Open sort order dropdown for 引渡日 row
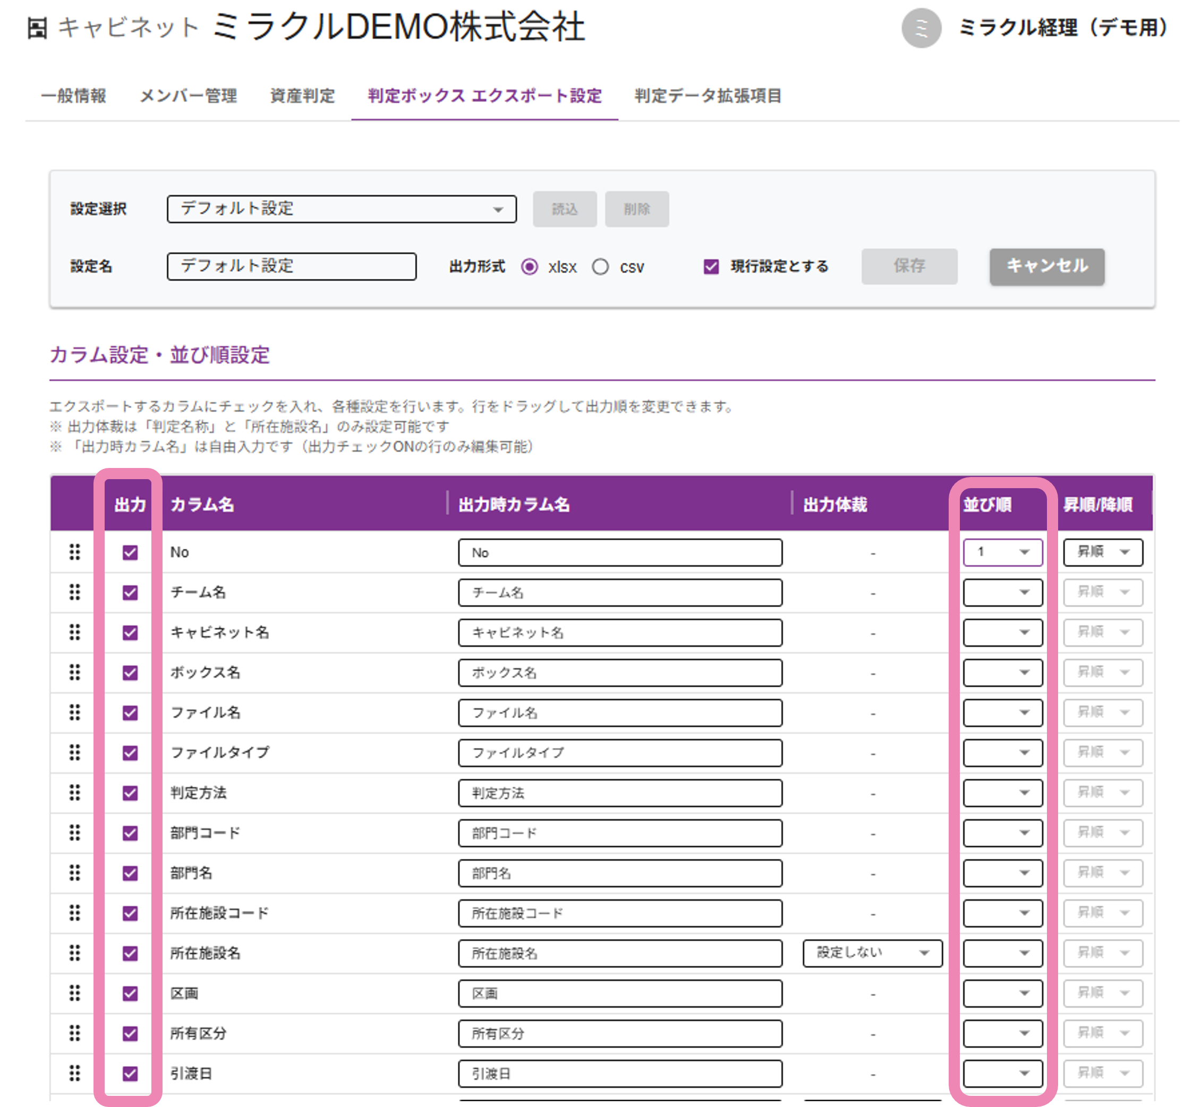Image resolution: width=1201 pixels, height=1107 pixels. (1002, 1074)
